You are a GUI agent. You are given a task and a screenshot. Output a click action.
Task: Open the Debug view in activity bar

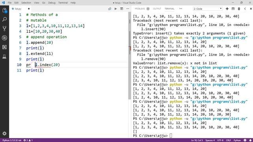tap(4, 38)
